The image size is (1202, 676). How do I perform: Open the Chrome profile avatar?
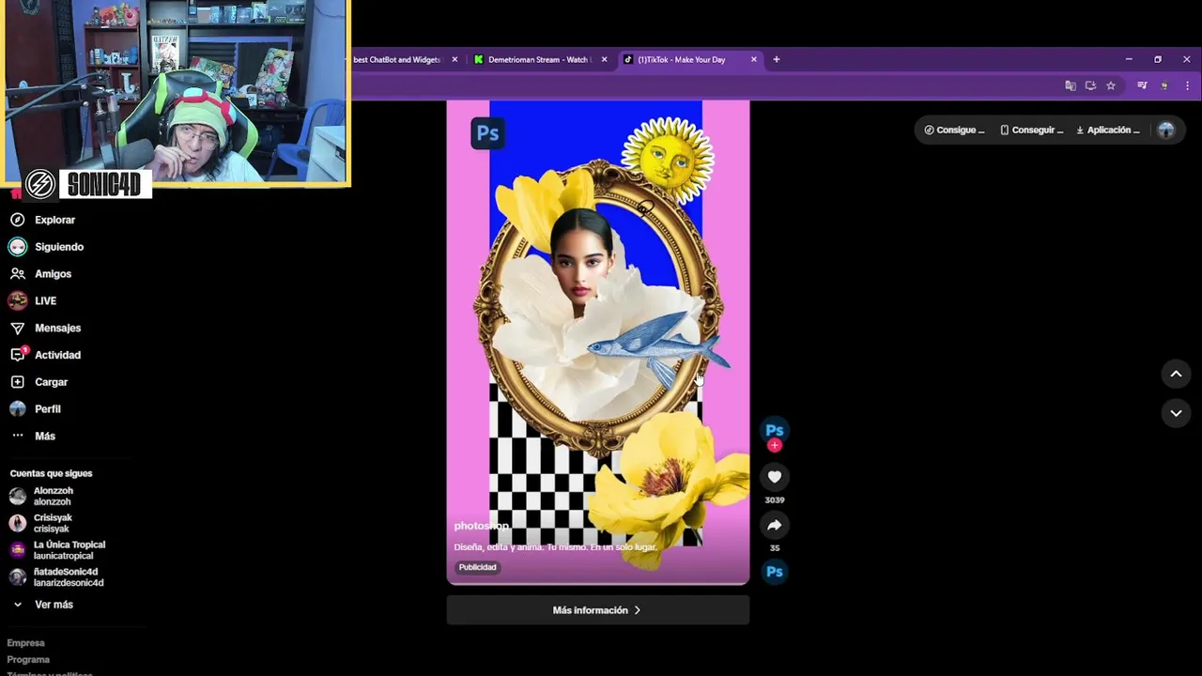[x=1164, y=85]
